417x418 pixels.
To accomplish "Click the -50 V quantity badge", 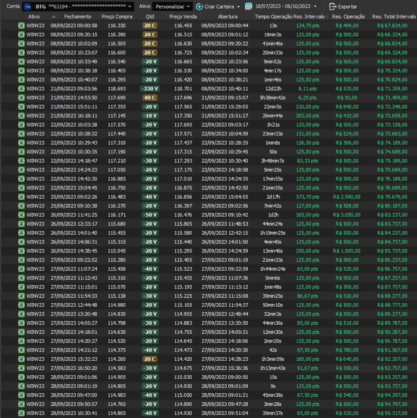I will point(150,215).
